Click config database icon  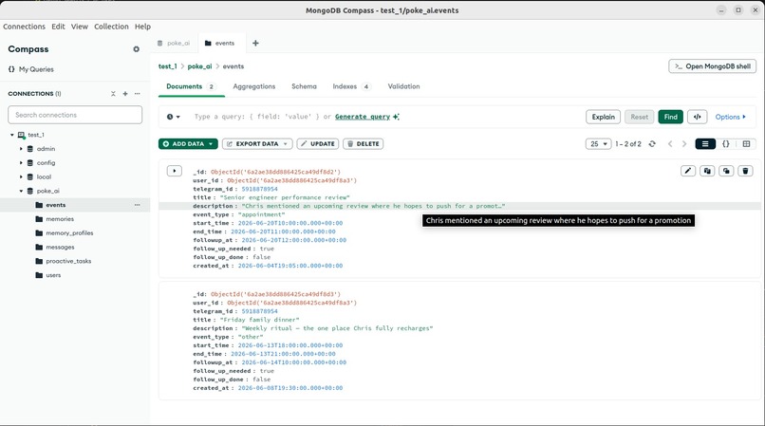pos(30,163)
